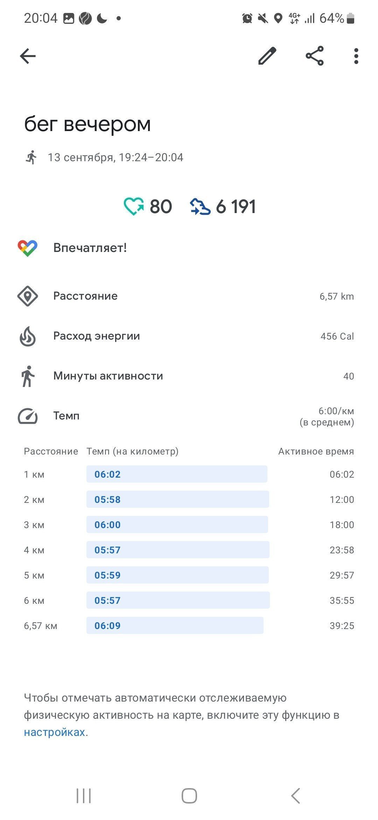Viewport: 378px width, 820px height.
Task: Tap the Android recent apps button
Action: [84, 796]
